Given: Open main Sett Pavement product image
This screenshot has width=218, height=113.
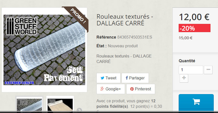Looking at the screenshot, I should click(x=44, y=50).
